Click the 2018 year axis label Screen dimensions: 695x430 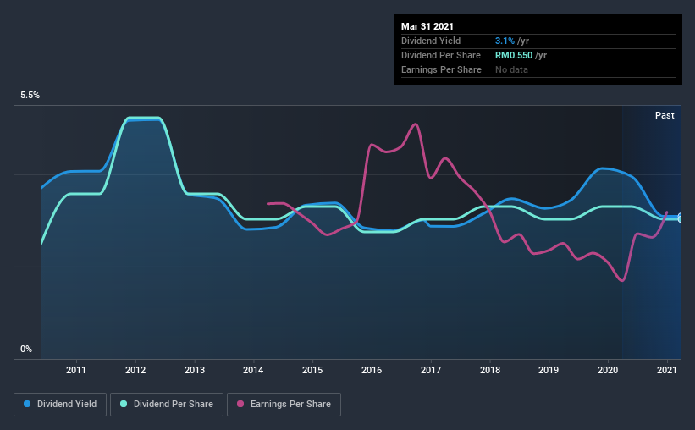click(x=490, y=370)
